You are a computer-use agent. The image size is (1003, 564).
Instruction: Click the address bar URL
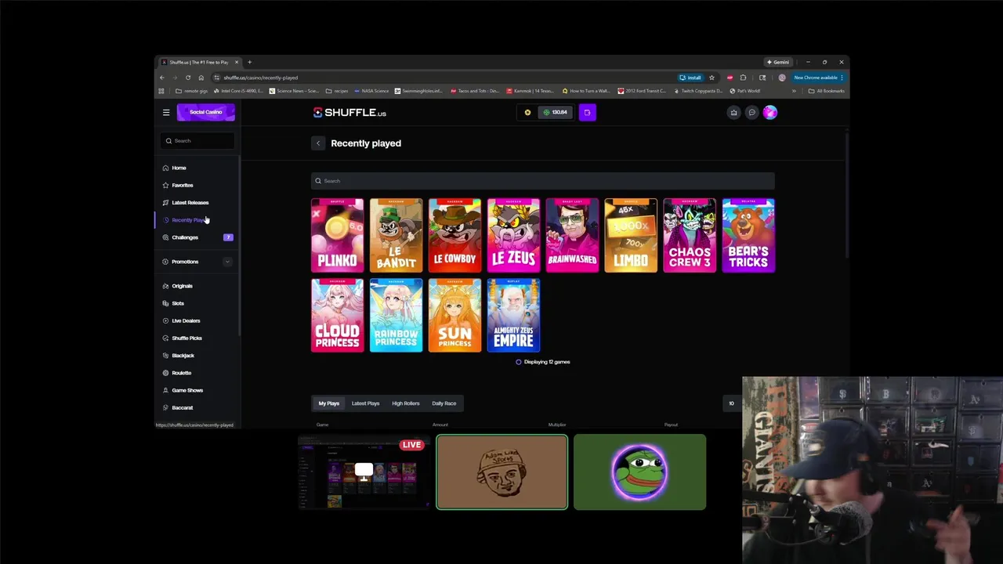click(261, 78)
